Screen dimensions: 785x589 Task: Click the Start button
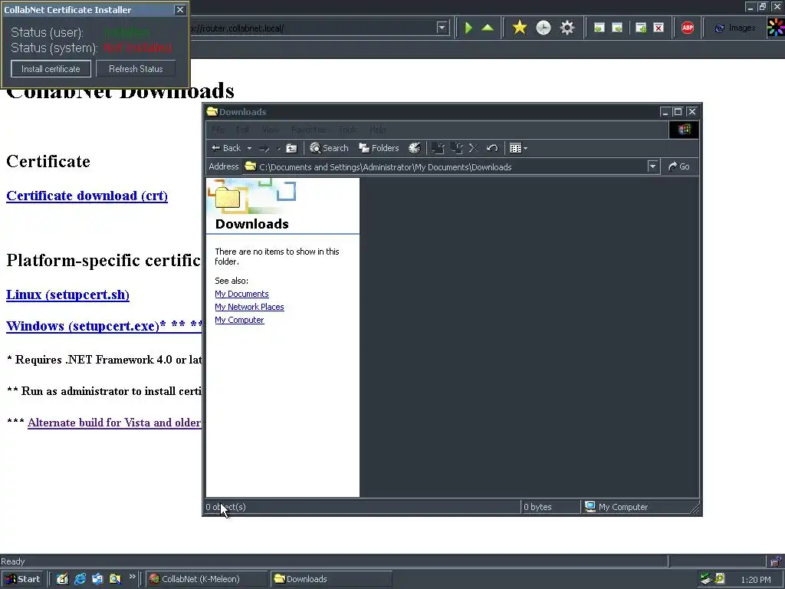tap(22, 579)
